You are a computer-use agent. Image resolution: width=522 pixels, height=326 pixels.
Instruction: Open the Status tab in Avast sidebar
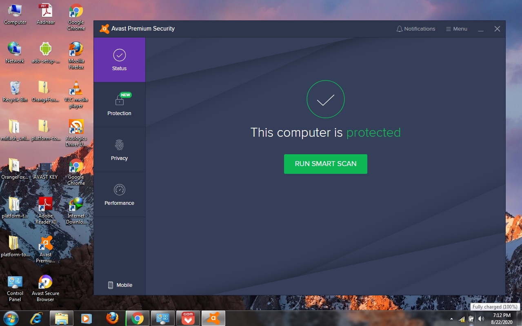point(119,60)
